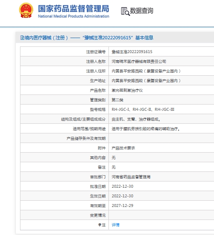Select the 产品技术要求 attachment text
This screenshot has width=214, height=235.
click(123, 148)
